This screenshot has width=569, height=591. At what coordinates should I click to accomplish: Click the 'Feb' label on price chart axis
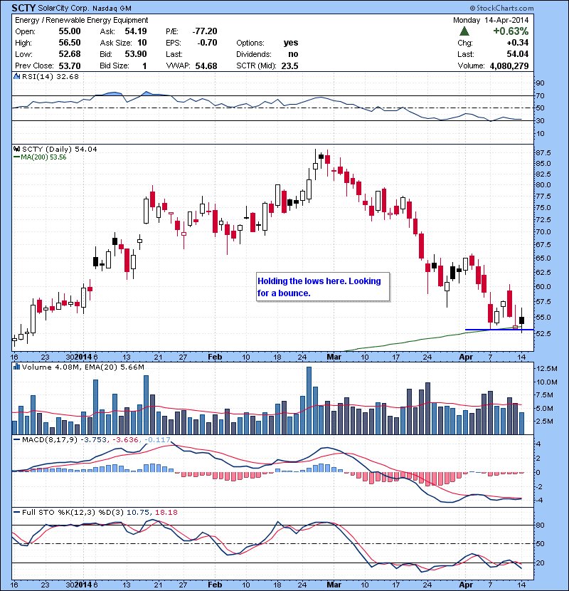(215, 357)
